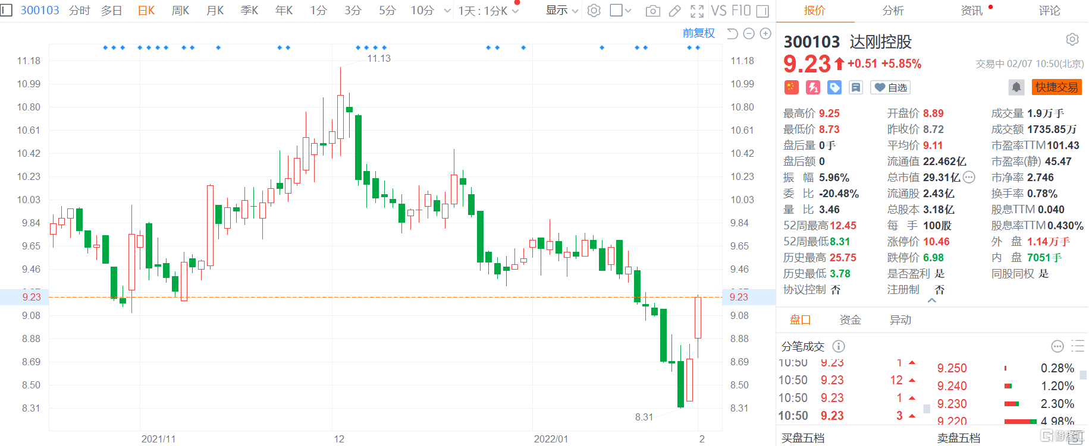
Task: Switch to the 资金 tab
Action: click(850, 320)
